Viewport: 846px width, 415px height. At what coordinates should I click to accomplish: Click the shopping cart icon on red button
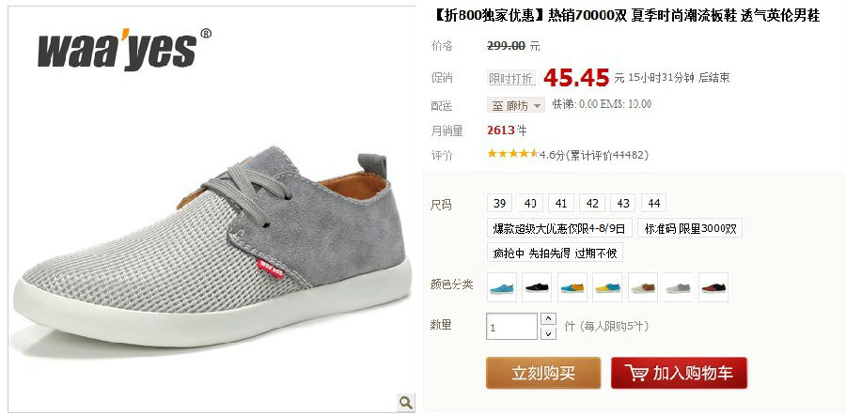(x=636, y=373)
